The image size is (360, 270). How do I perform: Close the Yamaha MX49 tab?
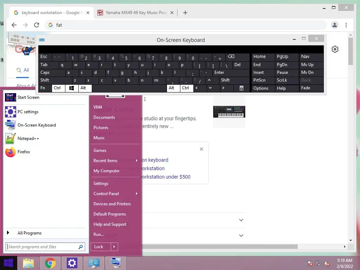point(172,13)
